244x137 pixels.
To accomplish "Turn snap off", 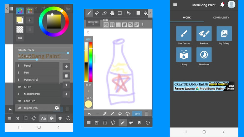I will pos(106,25).
